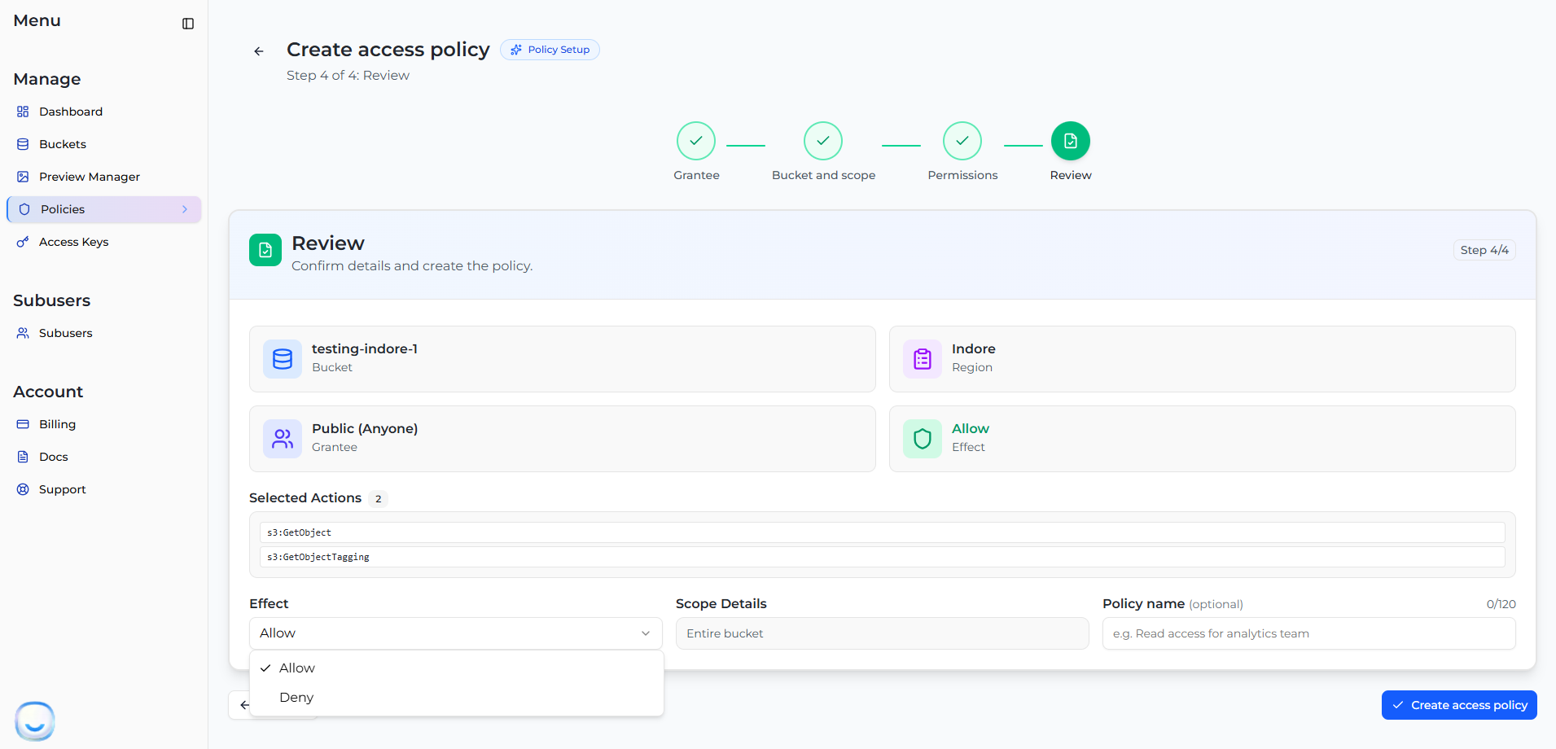Open Access Keys page
1556x749 pixels.
[x=104, y=242]
